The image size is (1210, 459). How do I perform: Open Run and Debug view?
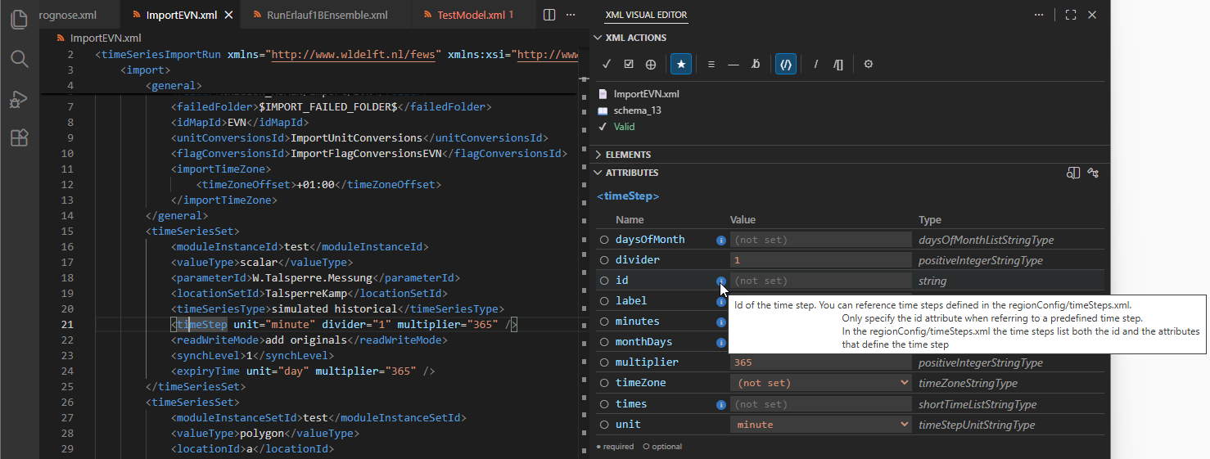pyautogui.click(x=19, y=99)
